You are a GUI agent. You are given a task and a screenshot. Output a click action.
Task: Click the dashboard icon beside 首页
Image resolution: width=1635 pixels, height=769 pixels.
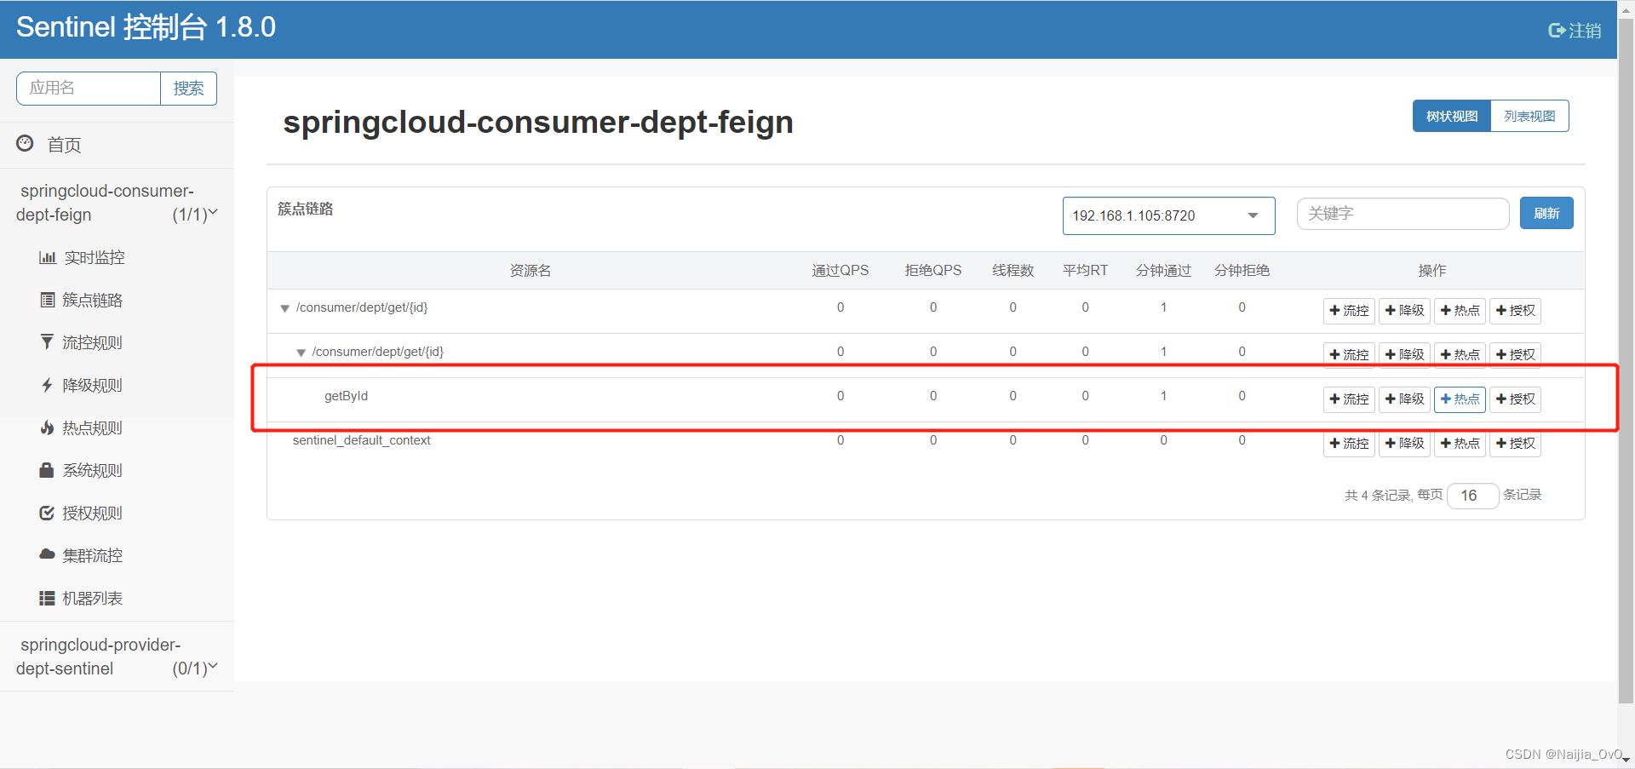tap(26, 143)
